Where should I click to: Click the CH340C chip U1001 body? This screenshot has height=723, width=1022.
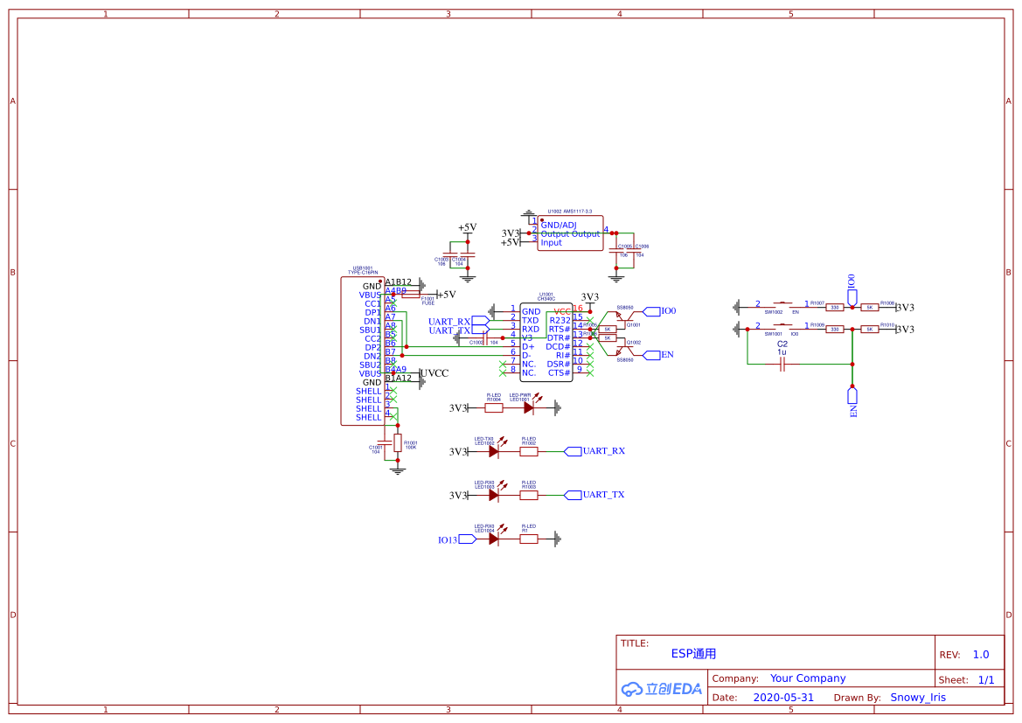[x=546, y=343]
